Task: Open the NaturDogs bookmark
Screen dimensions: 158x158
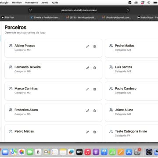Action: click(147, 18)
